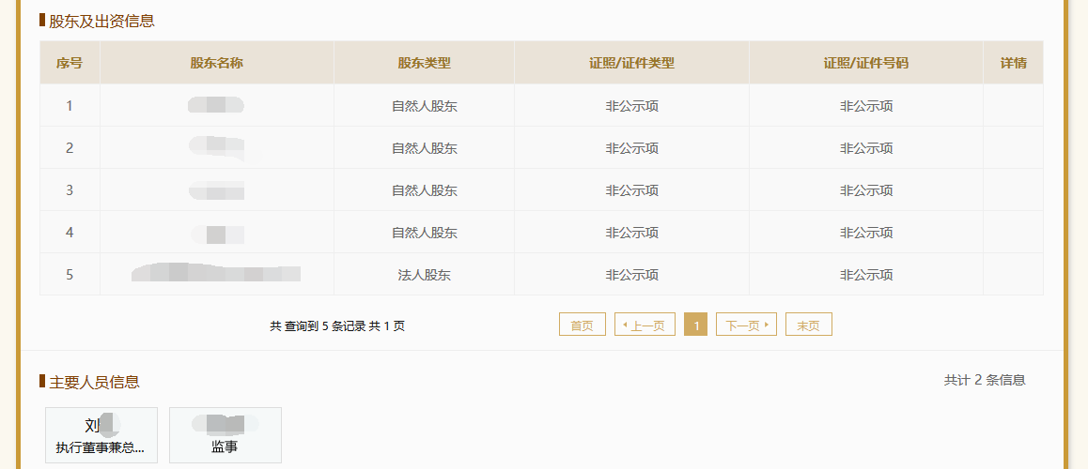This screenshot has height=469, width=1088.
Task: Click 法人股东 type cell in row 5
Action: [424, 274]
